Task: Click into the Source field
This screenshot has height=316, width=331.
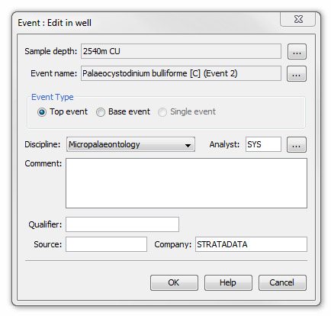Action: click(x=106, y=244)
